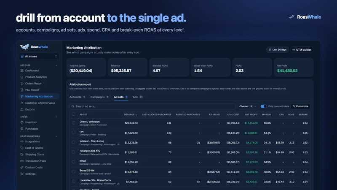Image resolution: width=337 pixels, height=190 pixels.
Task: Switch to the Campaigns tab
Action: pyautogui.click(x=100, y=97)
